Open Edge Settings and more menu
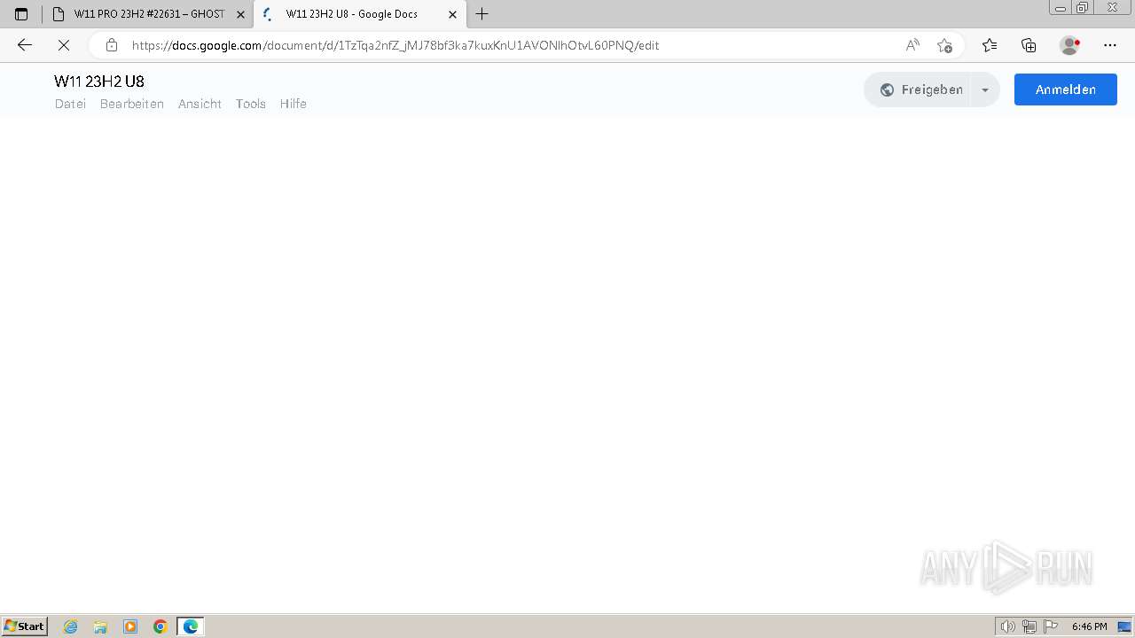The width and height of the screenshot is (1135, 638). coord(1110,45)
